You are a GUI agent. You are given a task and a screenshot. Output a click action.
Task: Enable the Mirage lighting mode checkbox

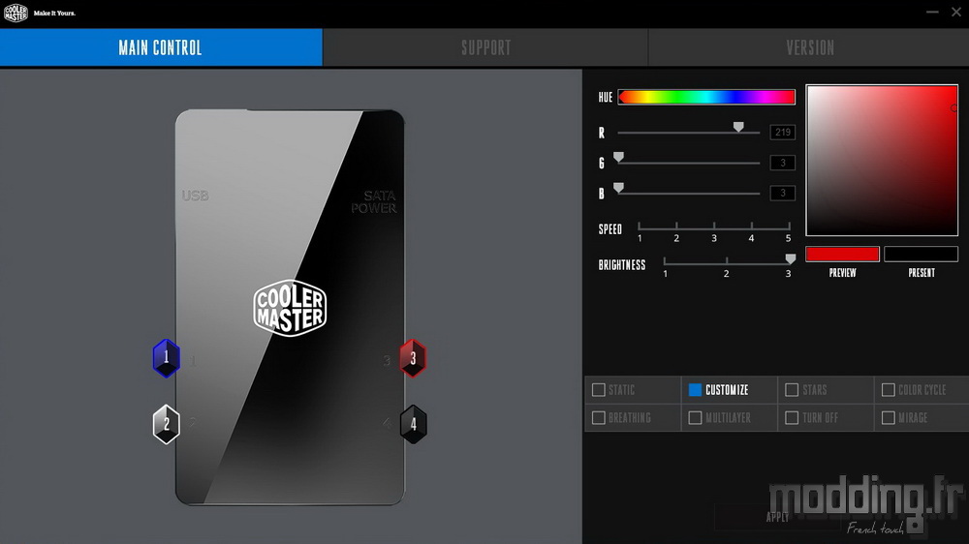[888, 418]
